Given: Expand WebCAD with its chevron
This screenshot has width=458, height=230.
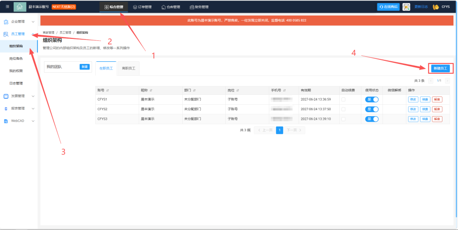Looking at the screenshot, I should click(x=33, y=121).
